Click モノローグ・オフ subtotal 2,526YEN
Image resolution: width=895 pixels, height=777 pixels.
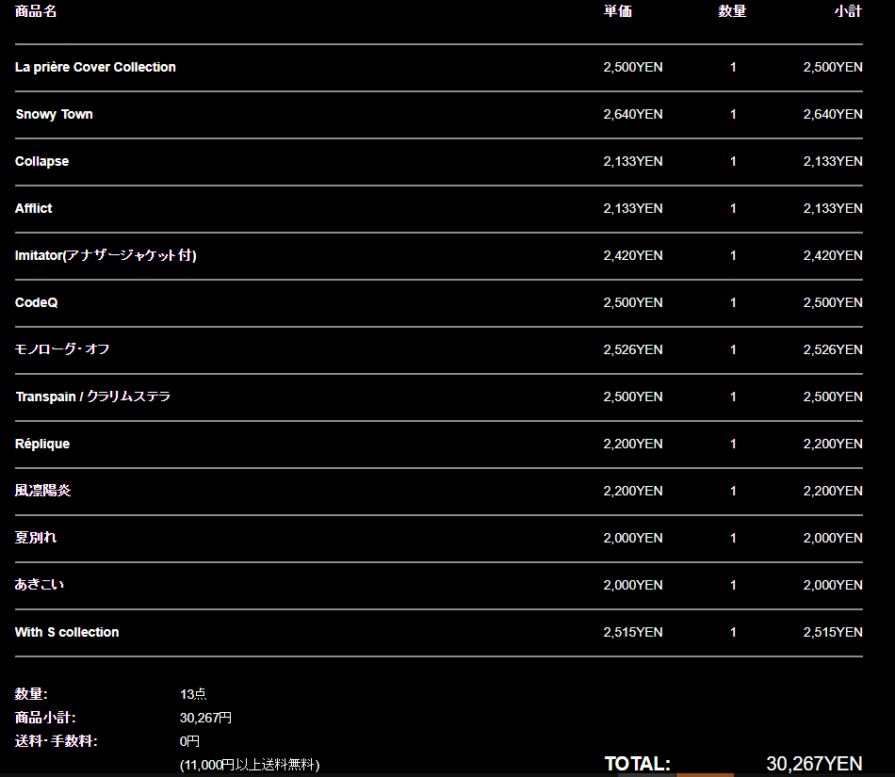pos(833,349)
